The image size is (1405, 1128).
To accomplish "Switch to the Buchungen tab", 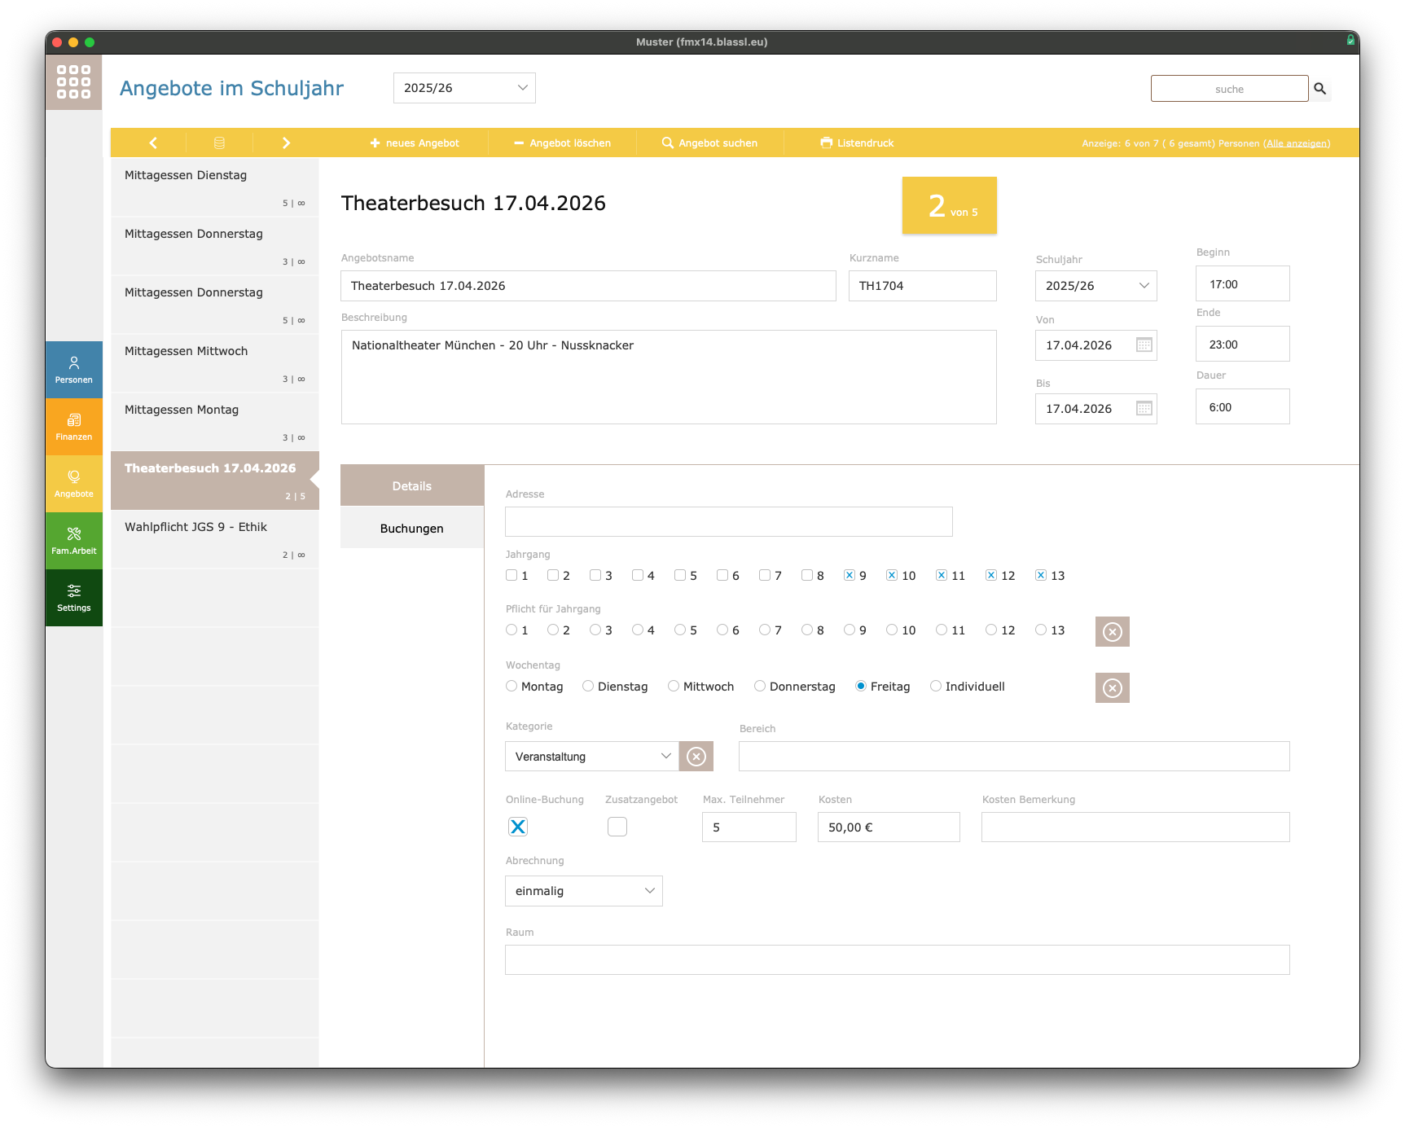I will [x=411, y=529].
